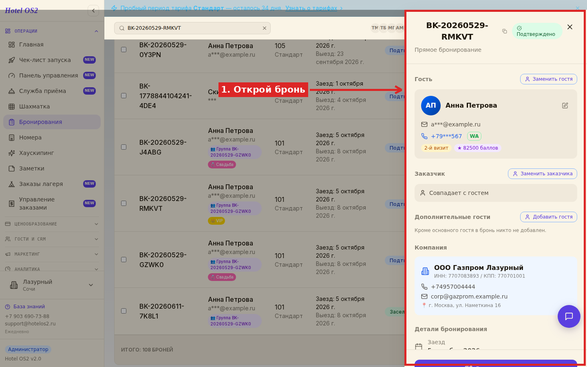Open the Лазурный Сочи property dropdown
The width and height of the screenshot is (587, 367).
tap(52, 285)
